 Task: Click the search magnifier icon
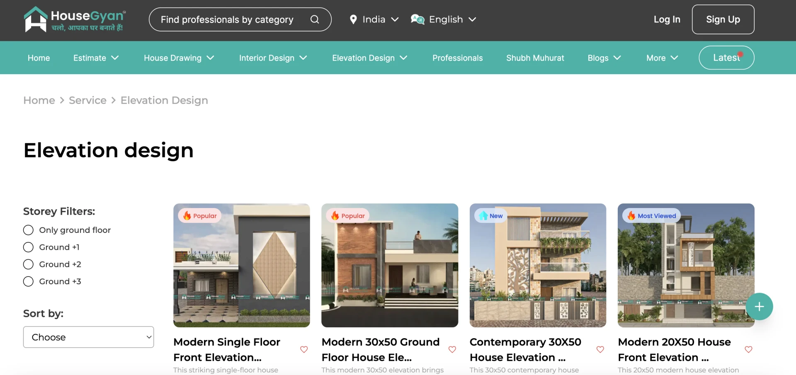(x=315, y=19)
